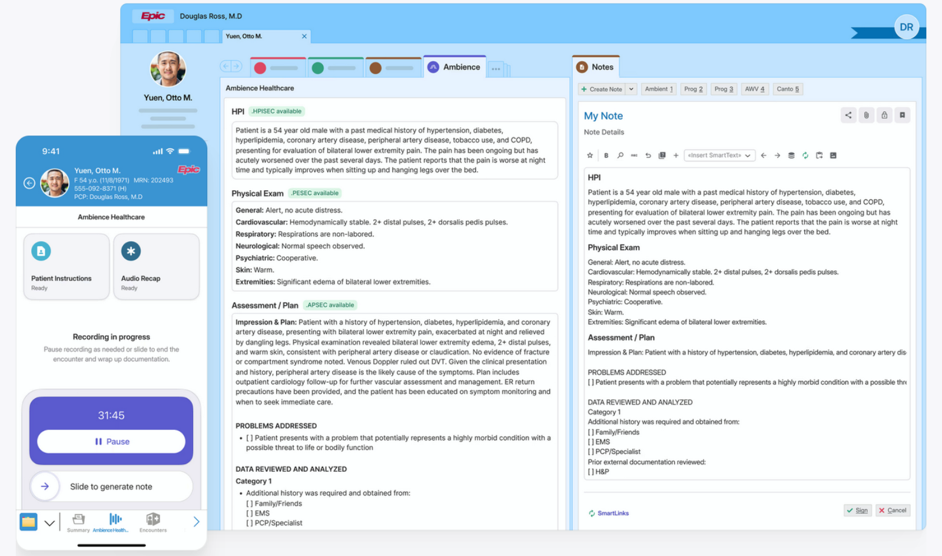The image size is (942, 556).
Task: Click the share icon on My Note
Action: coord(848,115)
